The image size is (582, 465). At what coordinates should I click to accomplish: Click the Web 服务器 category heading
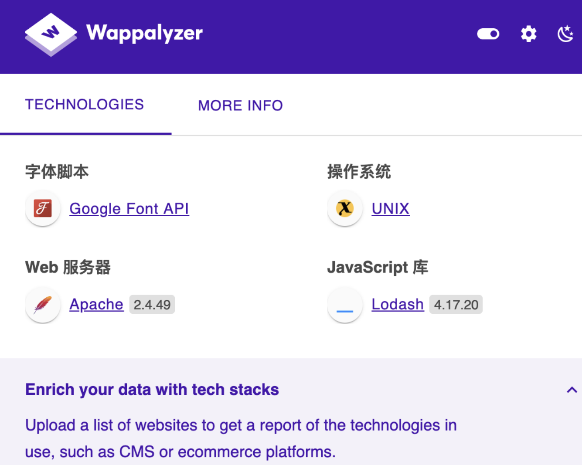(68, 267)
